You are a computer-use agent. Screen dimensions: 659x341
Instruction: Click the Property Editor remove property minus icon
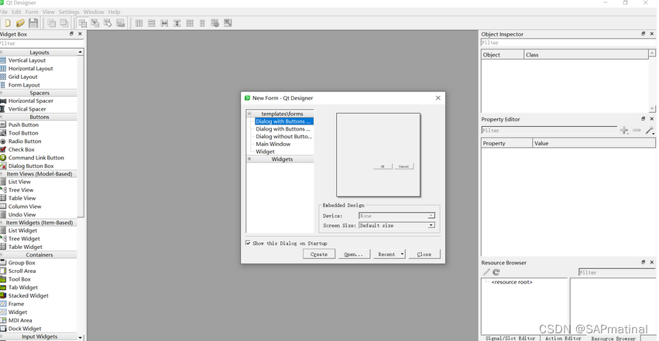click(x=637, y=131)
